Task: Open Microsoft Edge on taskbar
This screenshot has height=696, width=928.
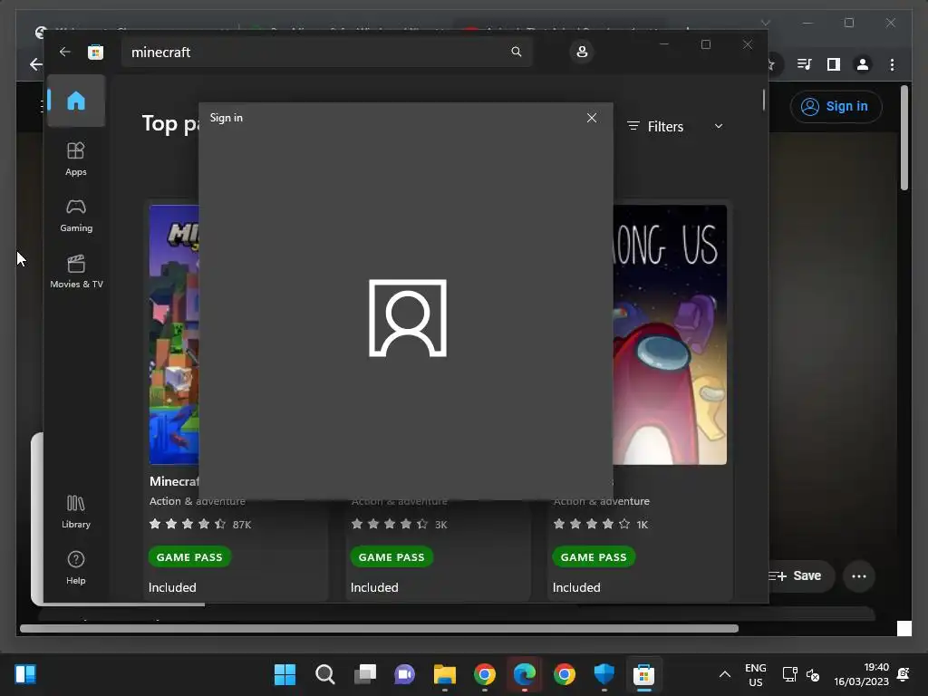Action: (525, 674)
